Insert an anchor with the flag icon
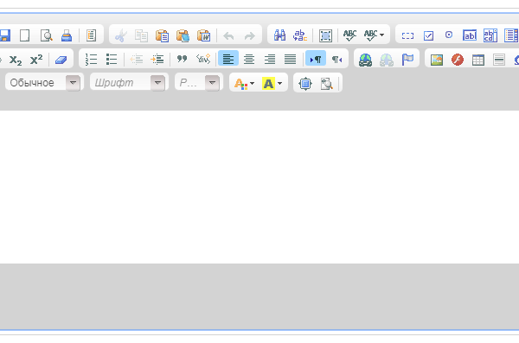This screenshot has width=519, height=343. point(407,60)
